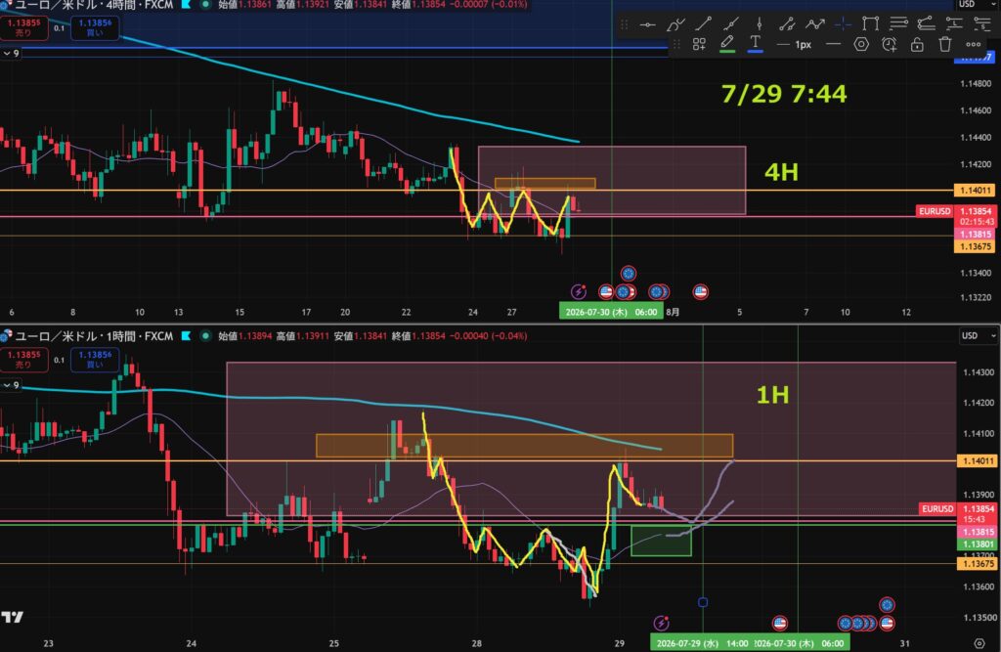Click the lone US flag event on 4-hour chart
1001x652 pixels.
point(700,292)
